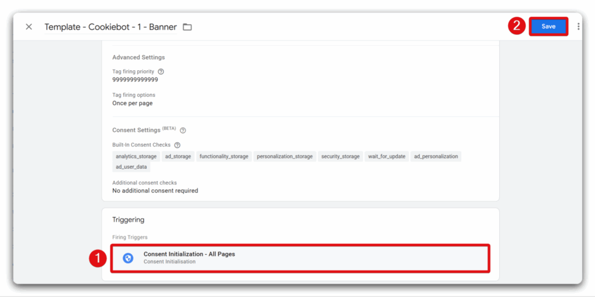Select the ad_user_data consent chip

131,166
